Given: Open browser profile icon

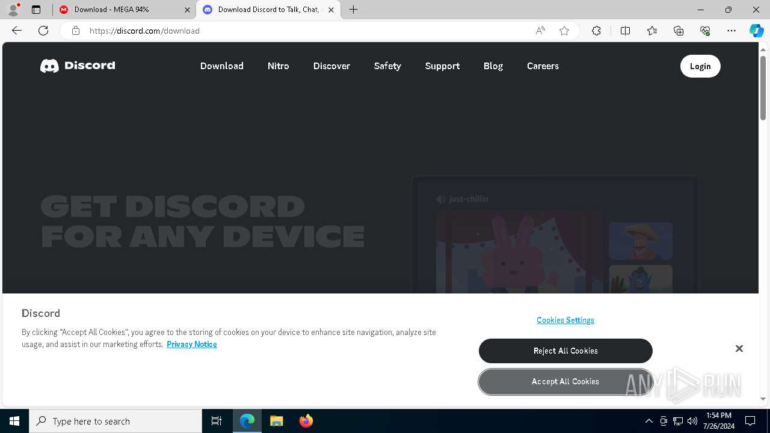Looking at the screenshot, I should tap(13, 10).
